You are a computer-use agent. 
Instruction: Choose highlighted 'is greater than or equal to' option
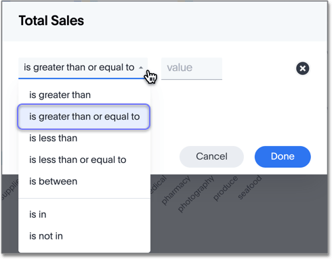click(x=84, y=116)
